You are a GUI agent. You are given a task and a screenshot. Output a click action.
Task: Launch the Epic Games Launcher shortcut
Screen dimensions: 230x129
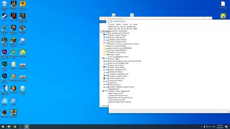click(x=14, y=30)
